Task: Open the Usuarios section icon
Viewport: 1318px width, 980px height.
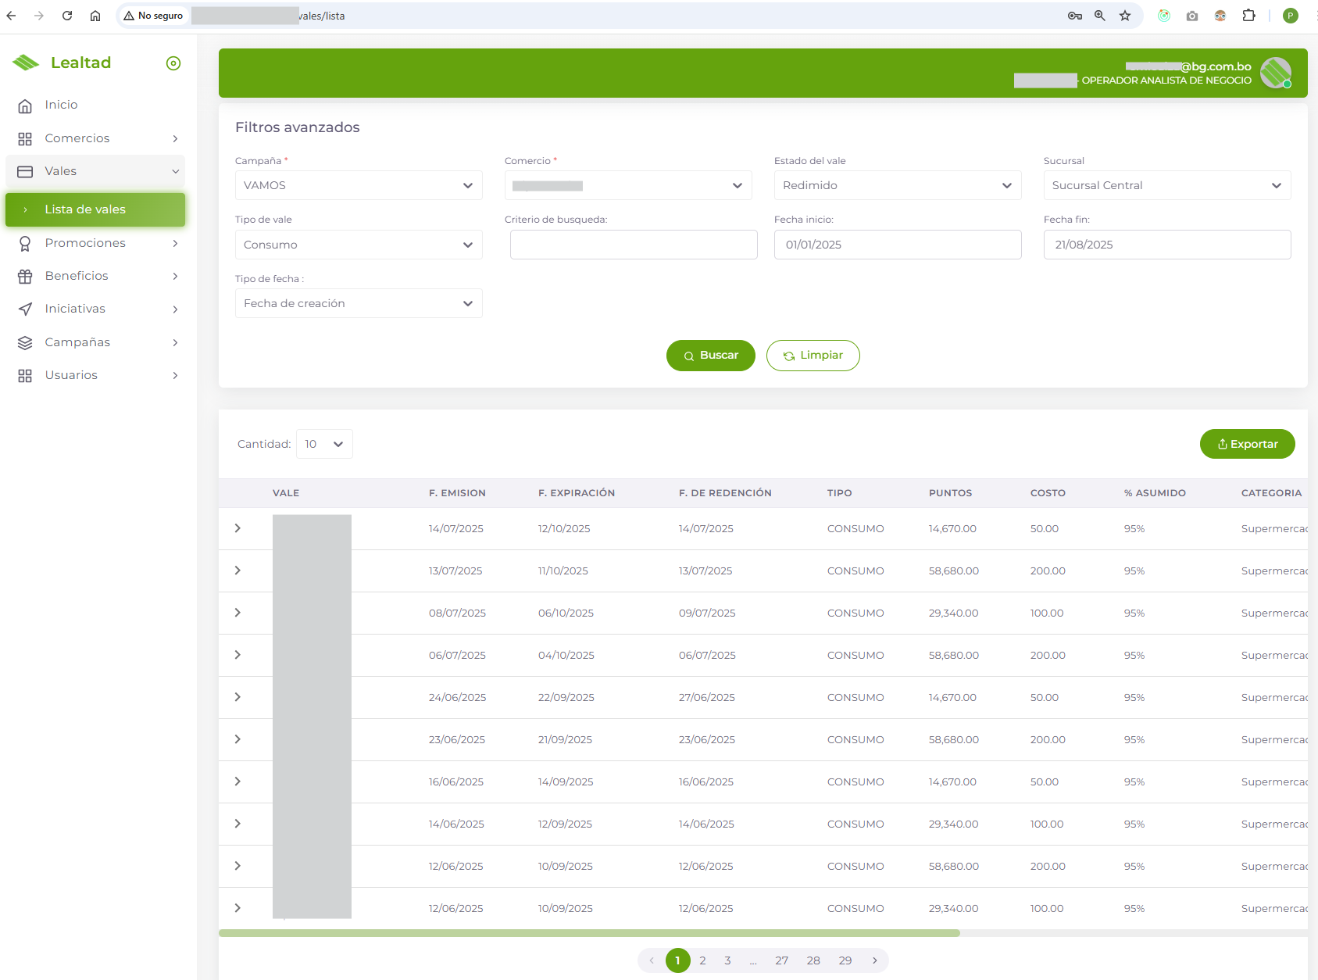Action: (x=26, y=375)
